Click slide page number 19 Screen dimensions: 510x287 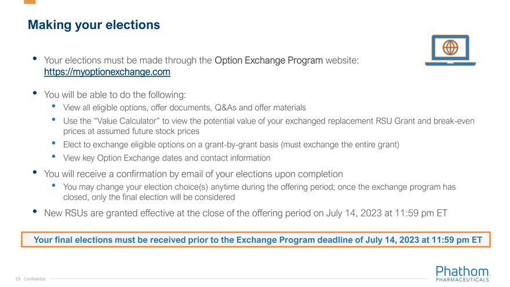click(18, 279)
